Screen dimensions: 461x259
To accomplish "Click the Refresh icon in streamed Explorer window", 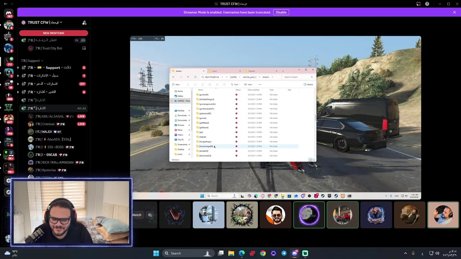I will point(195,77).
